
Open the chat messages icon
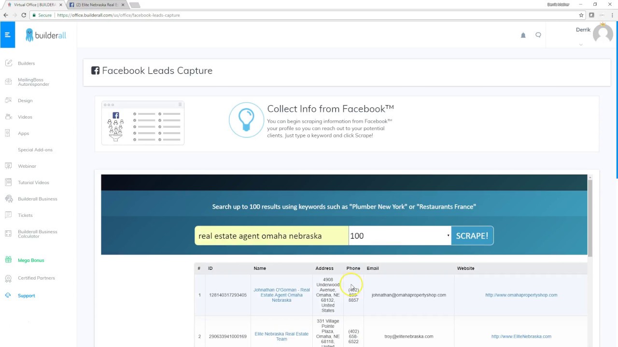tap(538, 35)
